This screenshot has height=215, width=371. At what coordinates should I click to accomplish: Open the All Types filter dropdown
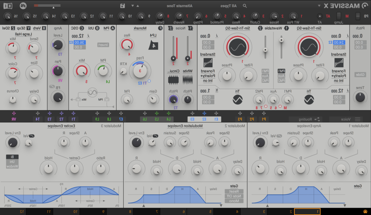tap(228, 6)
